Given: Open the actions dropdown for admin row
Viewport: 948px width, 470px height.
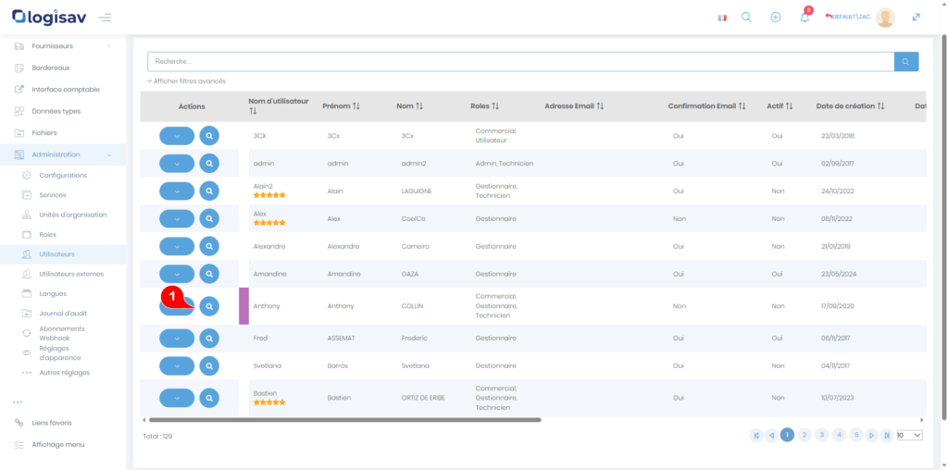Looking at the screenshot, I should [x=177, y=163].
